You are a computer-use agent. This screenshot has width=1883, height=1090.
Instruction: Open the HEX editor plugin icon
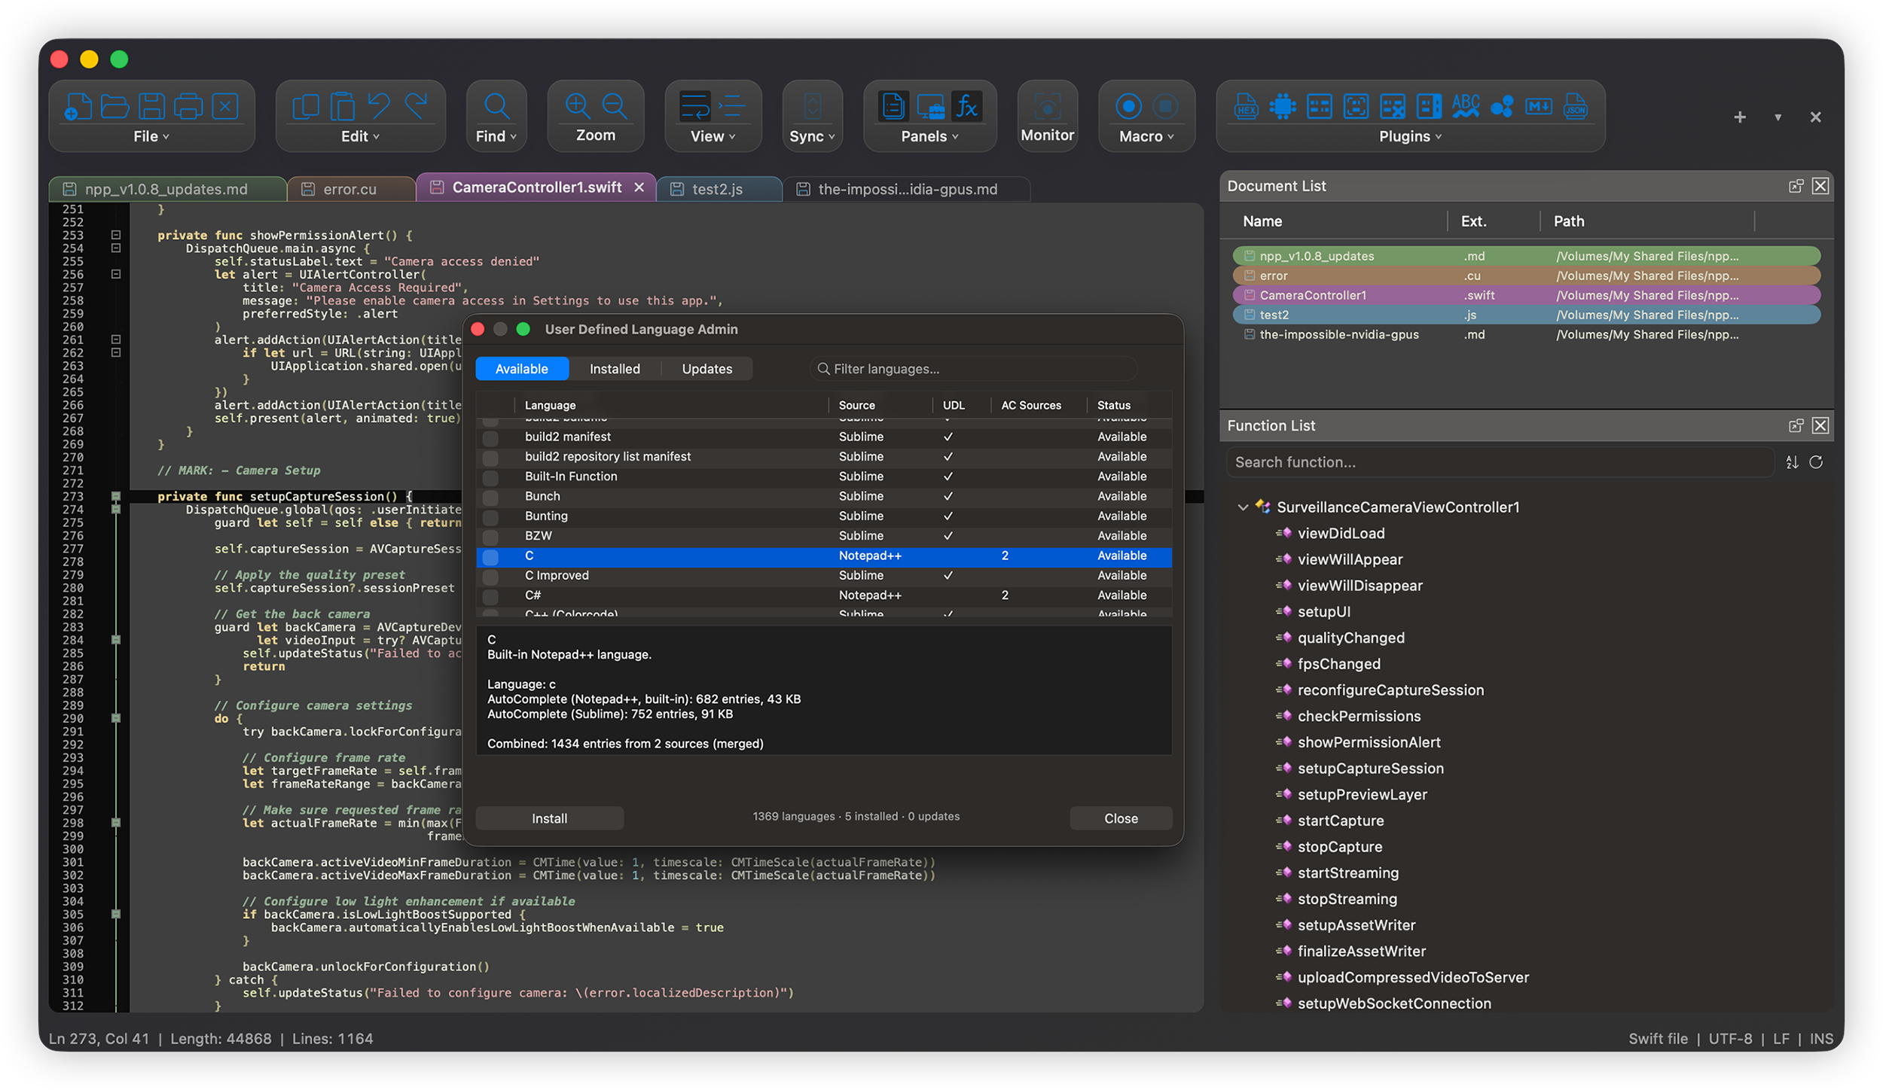tap(1246, 106)
